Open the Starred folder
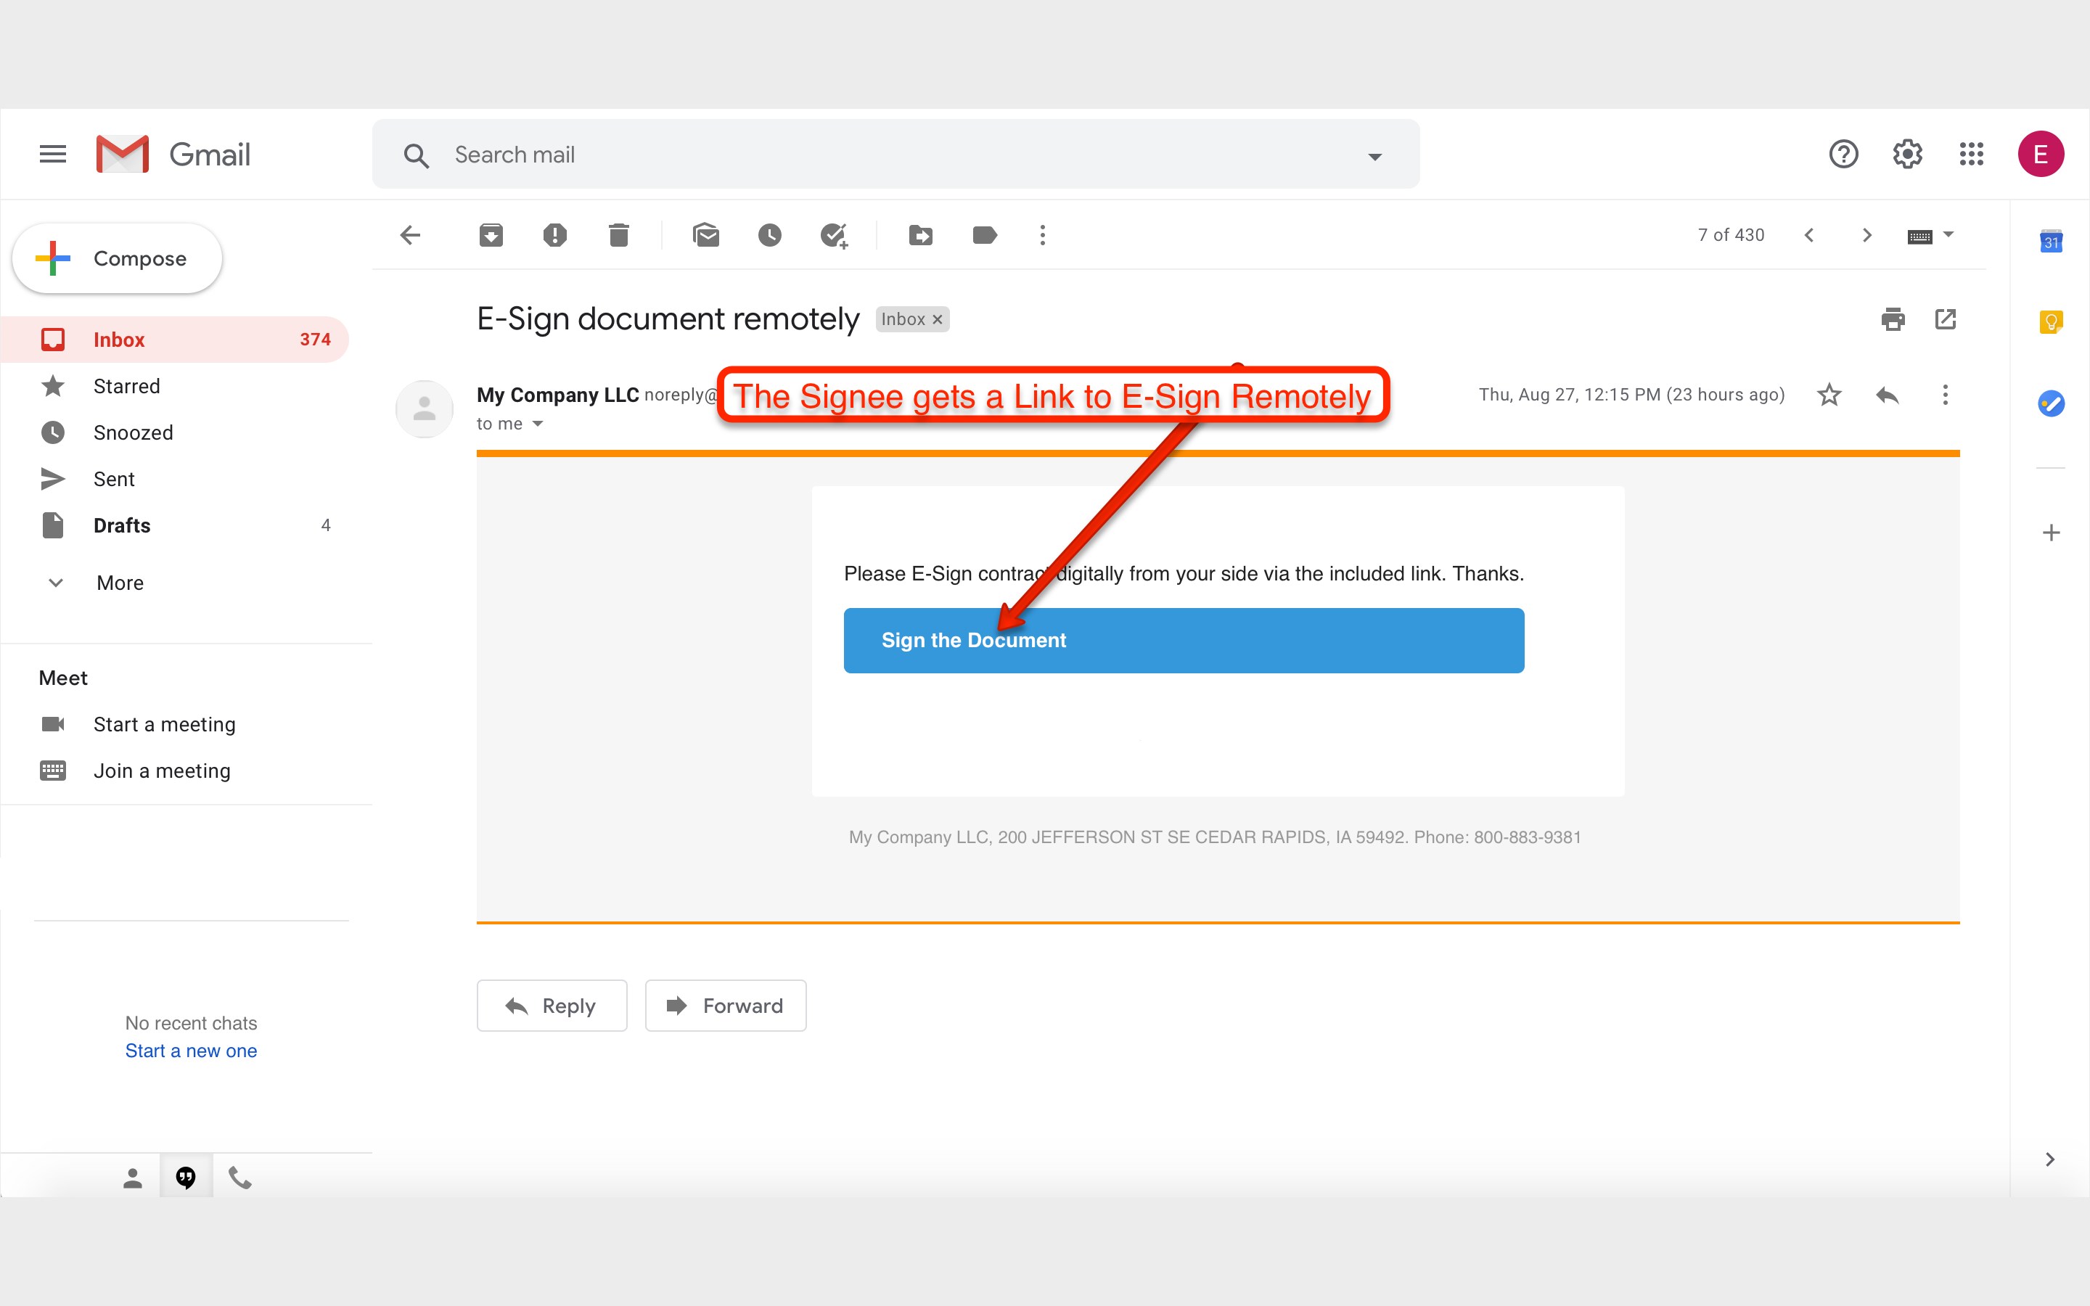This screenshot has width=2090, height=1306. (x=126, y=386)
